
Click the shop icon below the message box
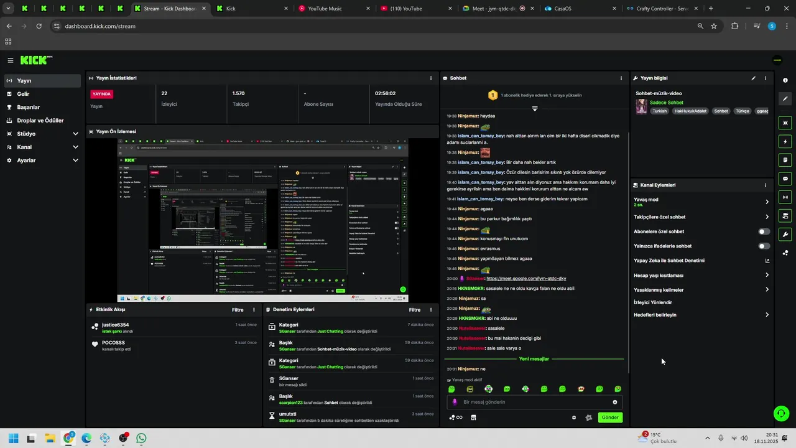(x=473, y=418)
